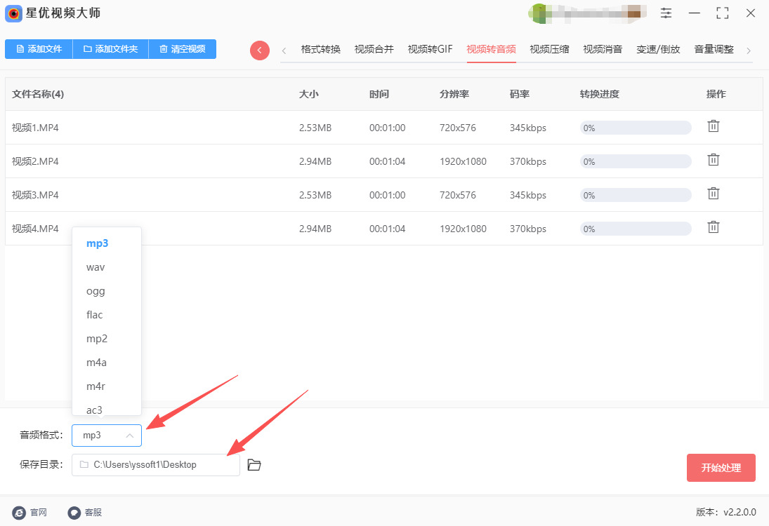The width and height of the screenshot is (769, 526).
Task: Click the 视频4.MP4 progress bar
Action: click(x=636, y=229)
